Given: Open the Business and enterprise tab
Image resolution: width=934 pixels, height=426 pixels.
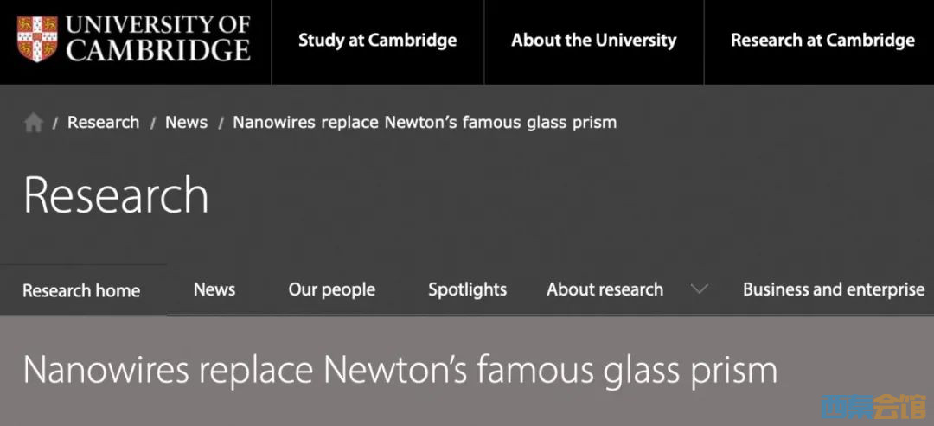Looking at the screenshot, I should pyautogui.click(x=833, y=289).
